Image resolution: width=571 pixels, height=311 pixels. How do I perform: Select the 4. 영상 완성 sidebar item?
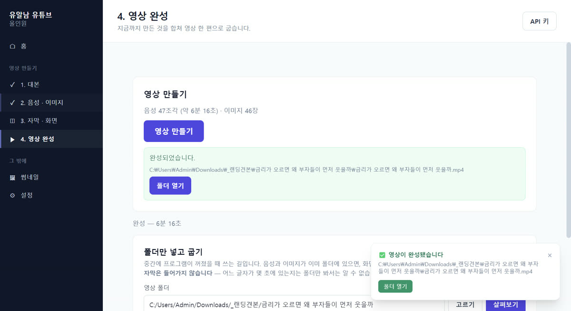point(51,139)
